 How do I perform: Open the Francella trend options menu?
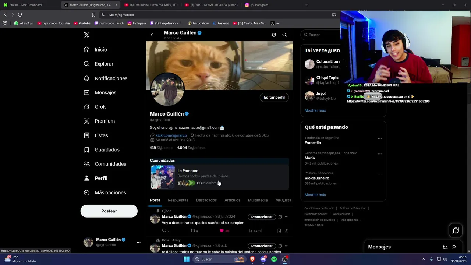380,139
